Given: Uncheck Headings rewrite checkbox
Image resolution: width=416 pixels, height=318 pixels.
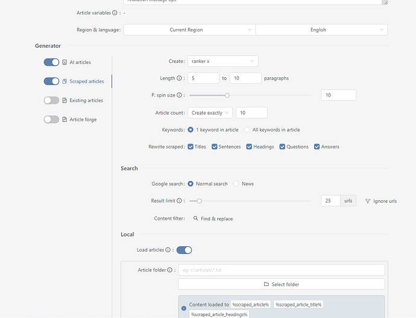Looking at the screenshot, I should pos(249,147).
